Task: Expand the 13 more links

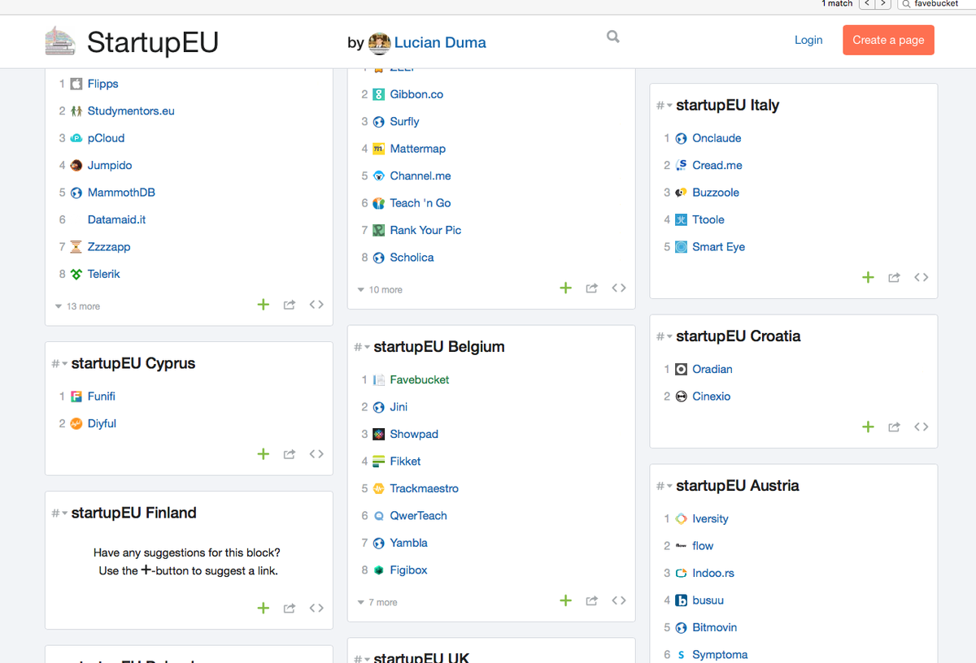Action: (x=78, y=306)
